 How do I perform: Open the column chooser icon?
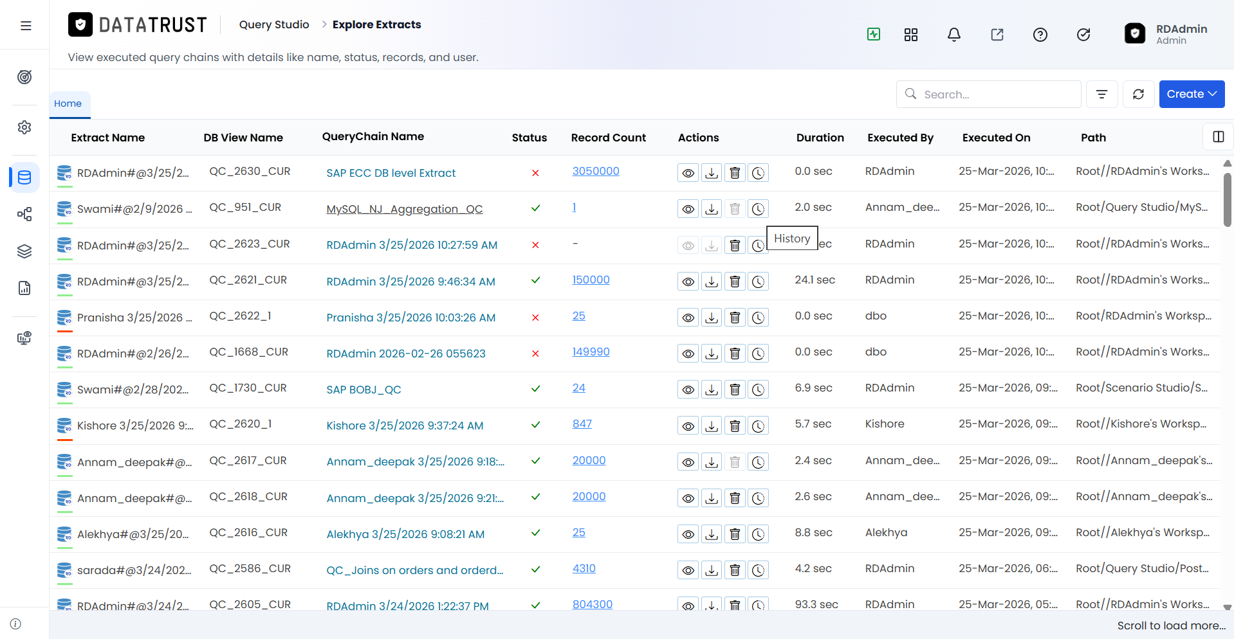click(x=1218, y=137)
